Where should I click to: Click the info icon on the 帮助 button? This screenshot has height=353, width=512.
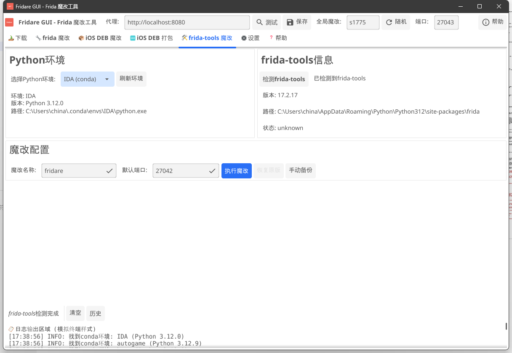click(485, 22)
